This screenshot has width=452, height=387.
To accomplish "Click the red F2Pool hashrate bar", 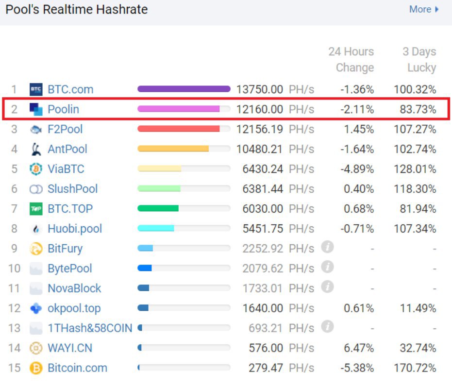I will tap(179, 129).
